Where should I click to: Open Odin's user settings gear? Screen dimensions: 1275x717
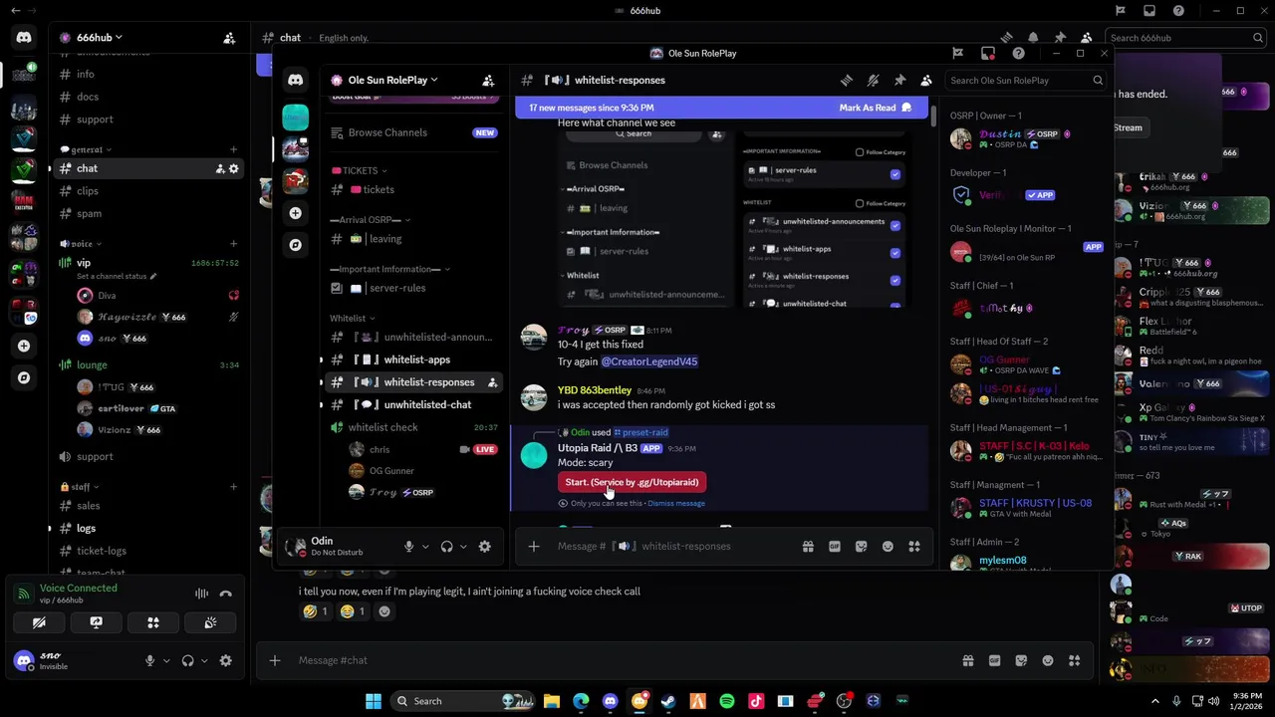pos(484,546)
